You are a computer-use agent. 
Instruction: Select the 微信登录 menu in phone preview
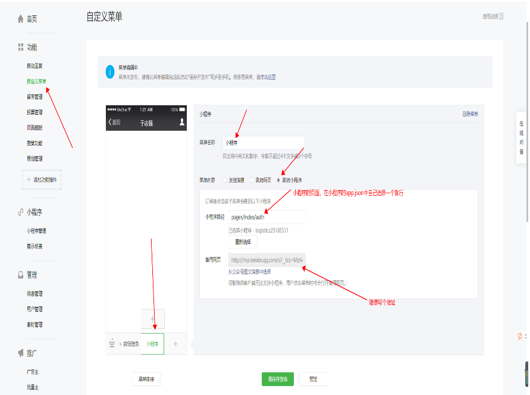point(131,344)
